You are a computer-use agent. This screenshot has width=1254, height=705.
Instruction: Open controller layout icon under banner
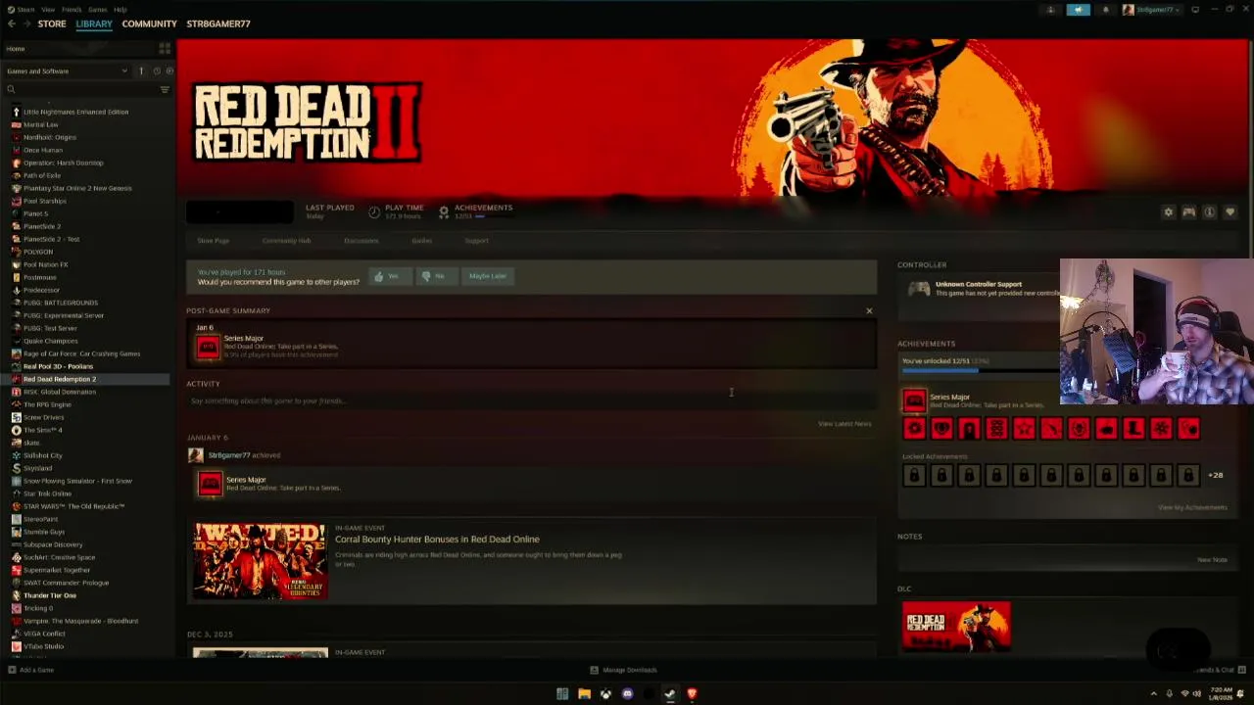[x=1188, y=212]
